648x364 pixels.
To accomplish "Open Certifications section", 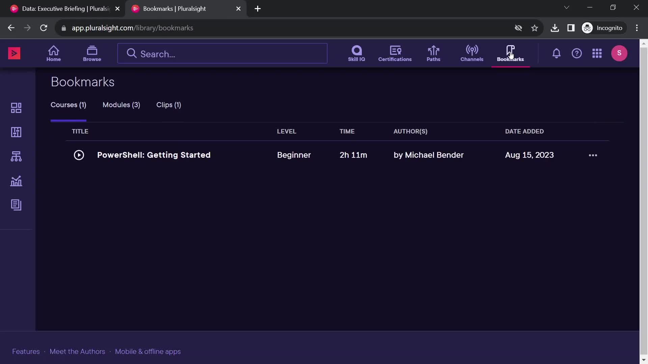I will (395, 53).
